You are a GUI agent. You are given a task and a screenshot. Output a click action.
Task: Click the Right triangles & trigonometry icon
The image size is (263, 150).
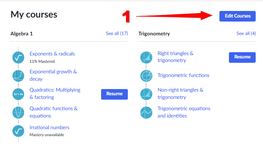pos(146,57)
